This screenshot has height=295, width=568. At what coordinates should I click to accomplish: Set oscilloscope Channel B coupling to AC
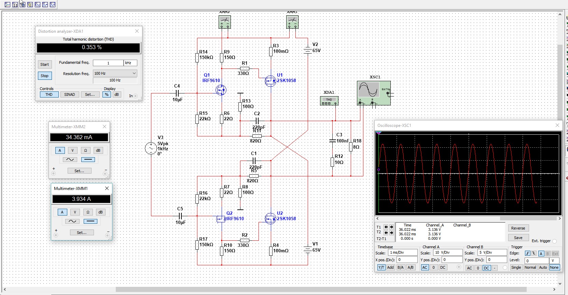pyautogui.click(x=470, y=268)
